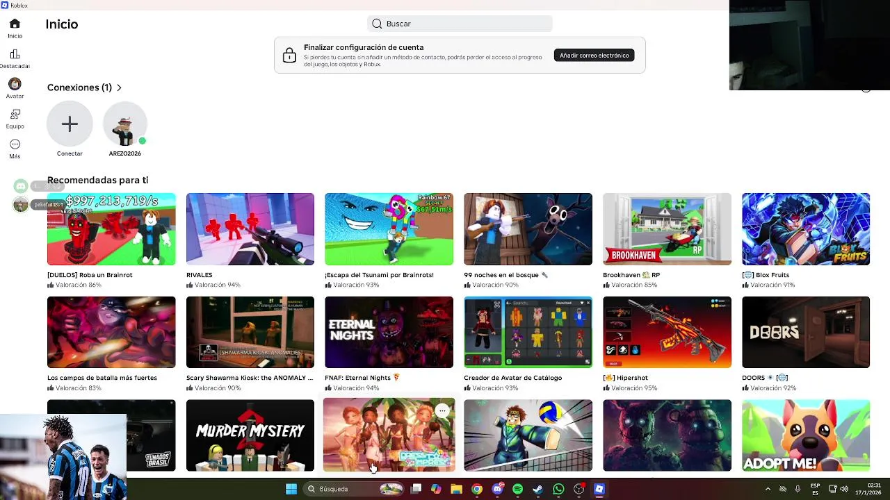This screenshot has width=890, height=500.
Task: Open the Hipershot game thumbnail
Action: click(667, 332)
